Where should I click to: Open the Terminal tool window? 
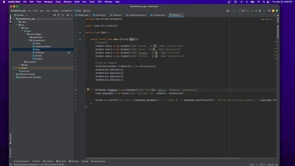pos(61,161)
